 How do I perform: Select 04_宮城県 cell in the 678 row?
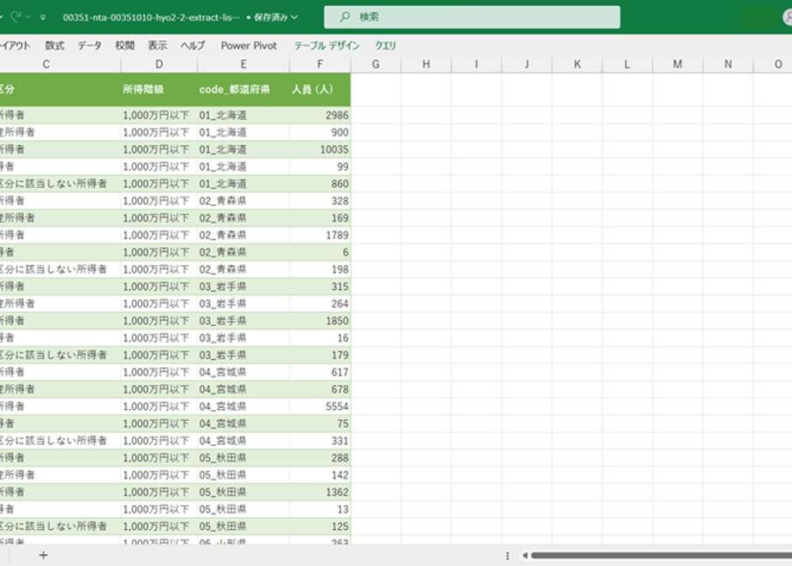click(243, 389)
